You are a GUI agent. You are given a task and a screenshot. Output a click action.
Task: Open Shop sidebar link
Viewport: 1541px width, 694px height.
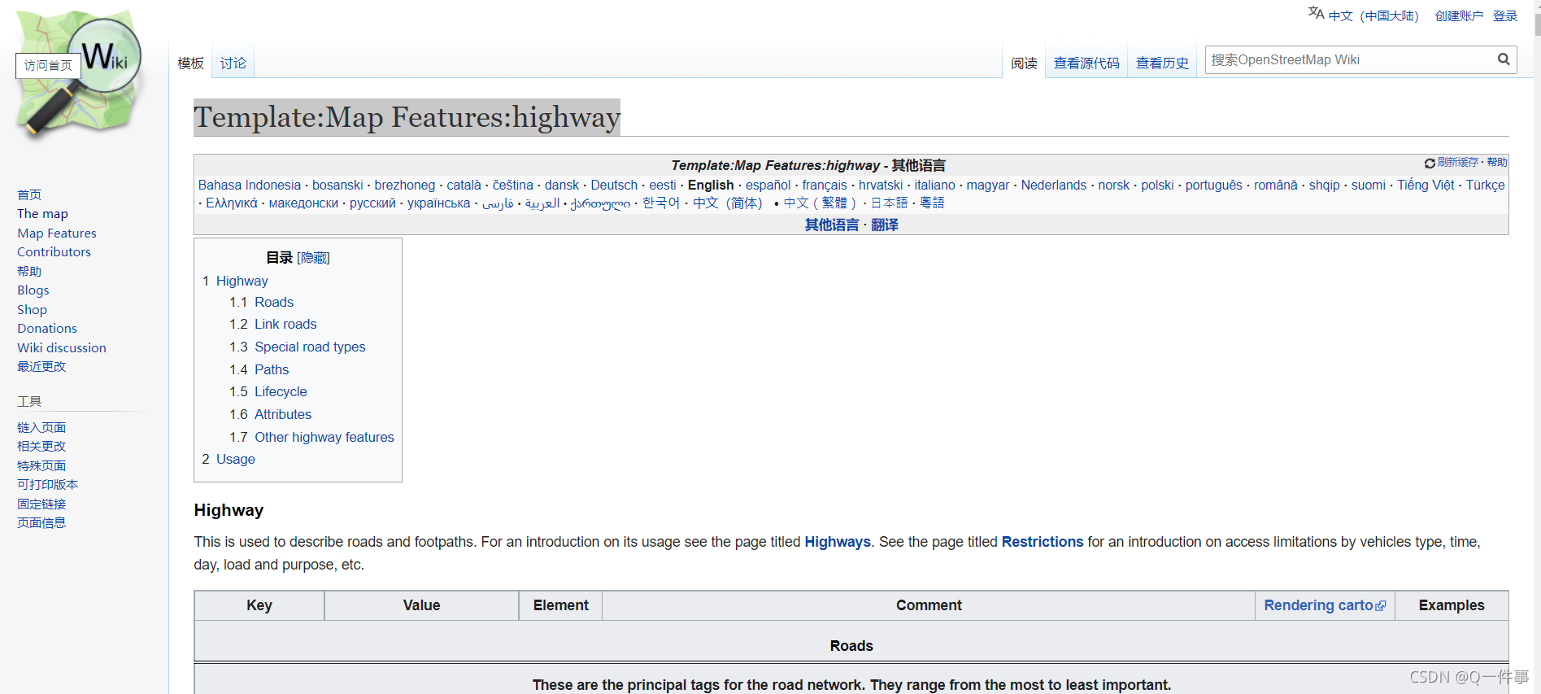click(x=33, y=309)
